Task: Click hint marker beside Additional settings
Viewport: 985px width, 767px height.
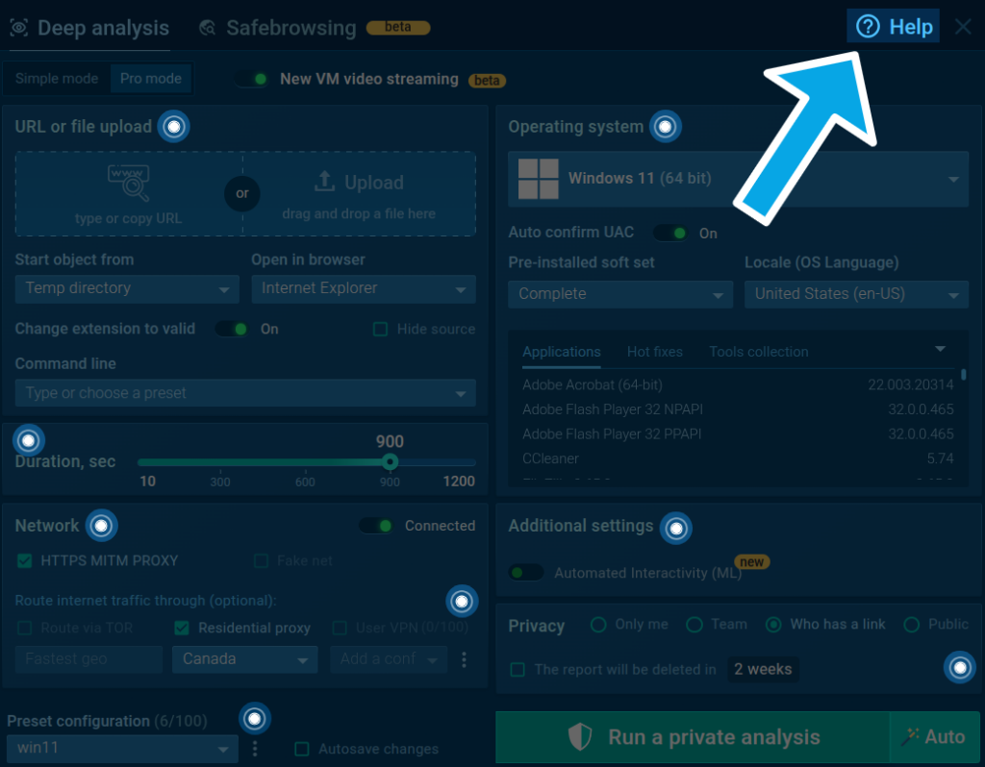Action: [x=676, y=529]
